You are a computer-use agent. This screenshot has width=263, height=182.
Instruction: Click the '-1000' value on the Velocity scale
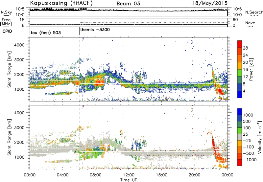(x=250, y=160)
